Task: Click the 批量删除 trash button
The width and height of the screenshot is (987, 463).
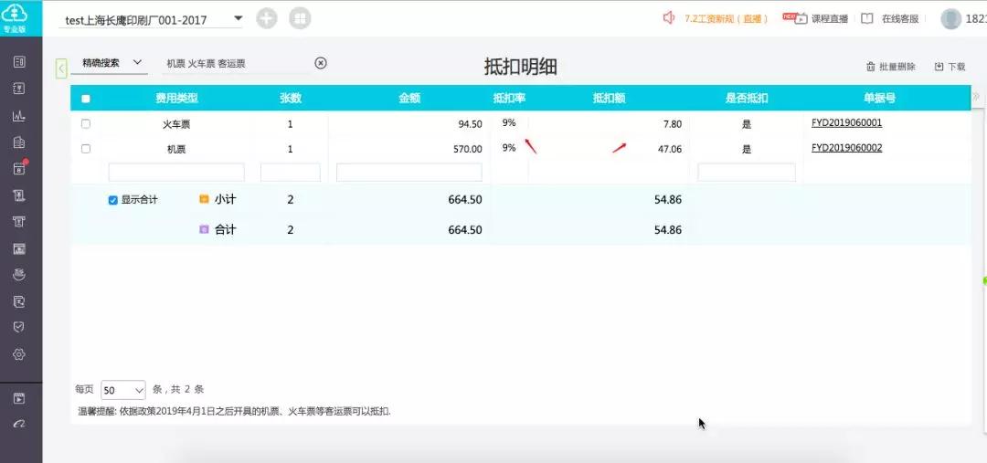Action: point(891,67)
